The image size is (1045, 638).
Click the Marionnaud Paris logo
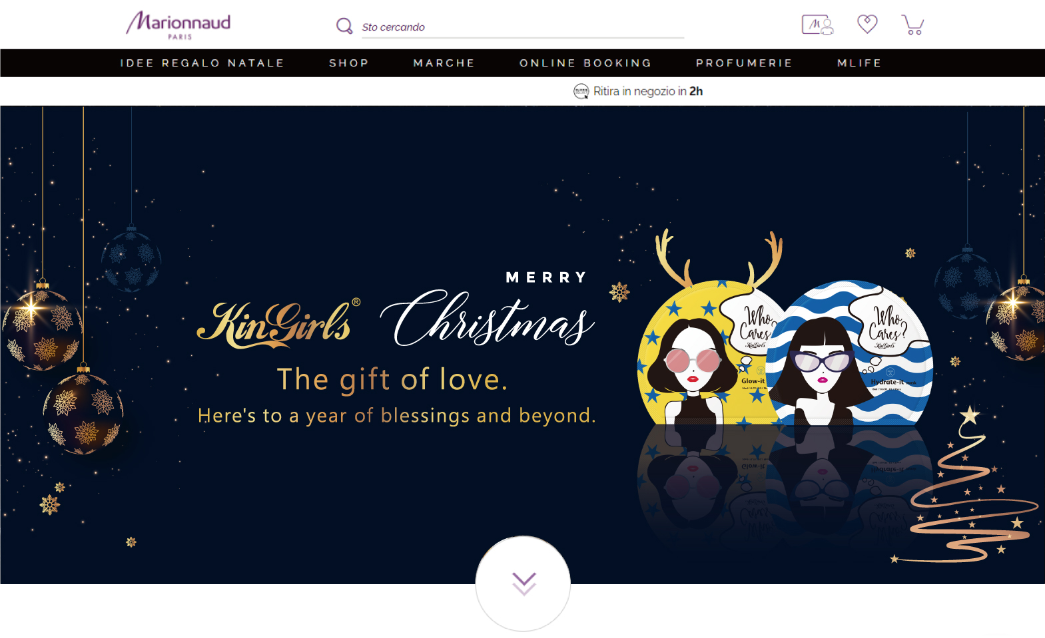click(178, 25)
